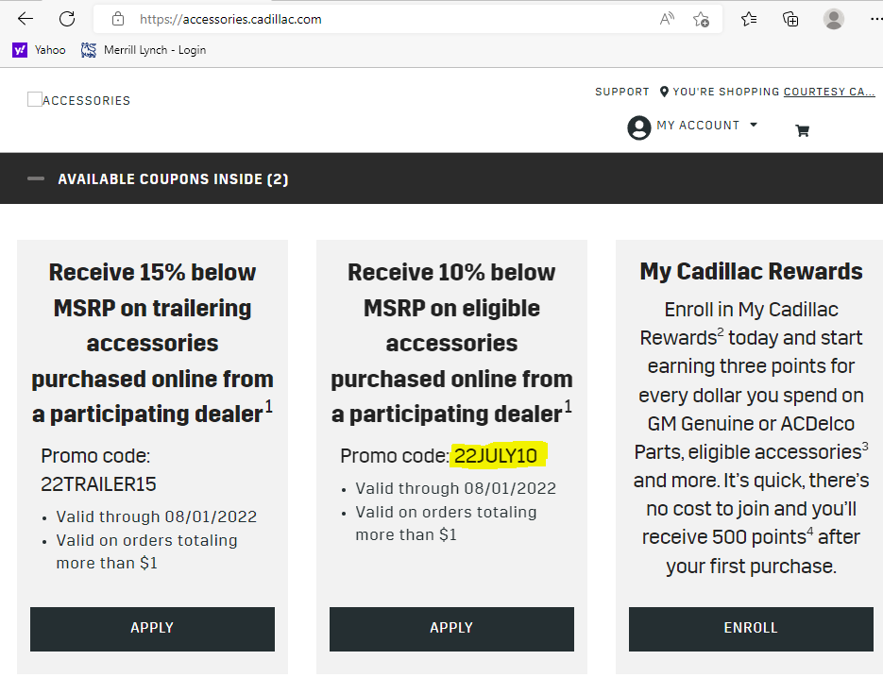Click the browser back arrow
Viewport: 883px width, 677px height.
click(25, 19)
